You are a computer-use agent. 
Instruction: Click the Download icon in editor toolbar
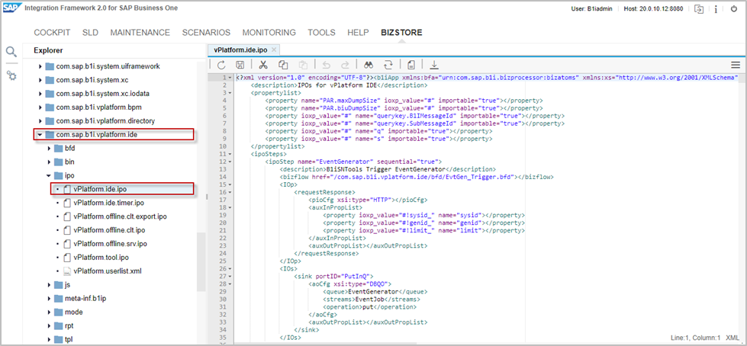coord(434,66)
